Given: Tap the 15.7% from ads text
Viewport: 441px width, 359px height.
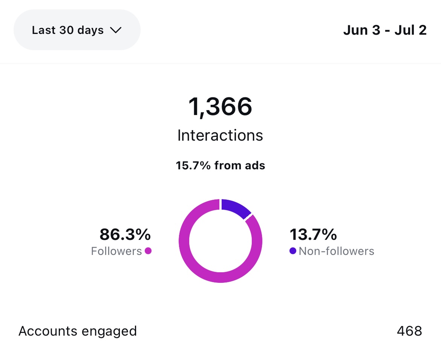Looking at the screenshot, I should (x=220, y=166).
